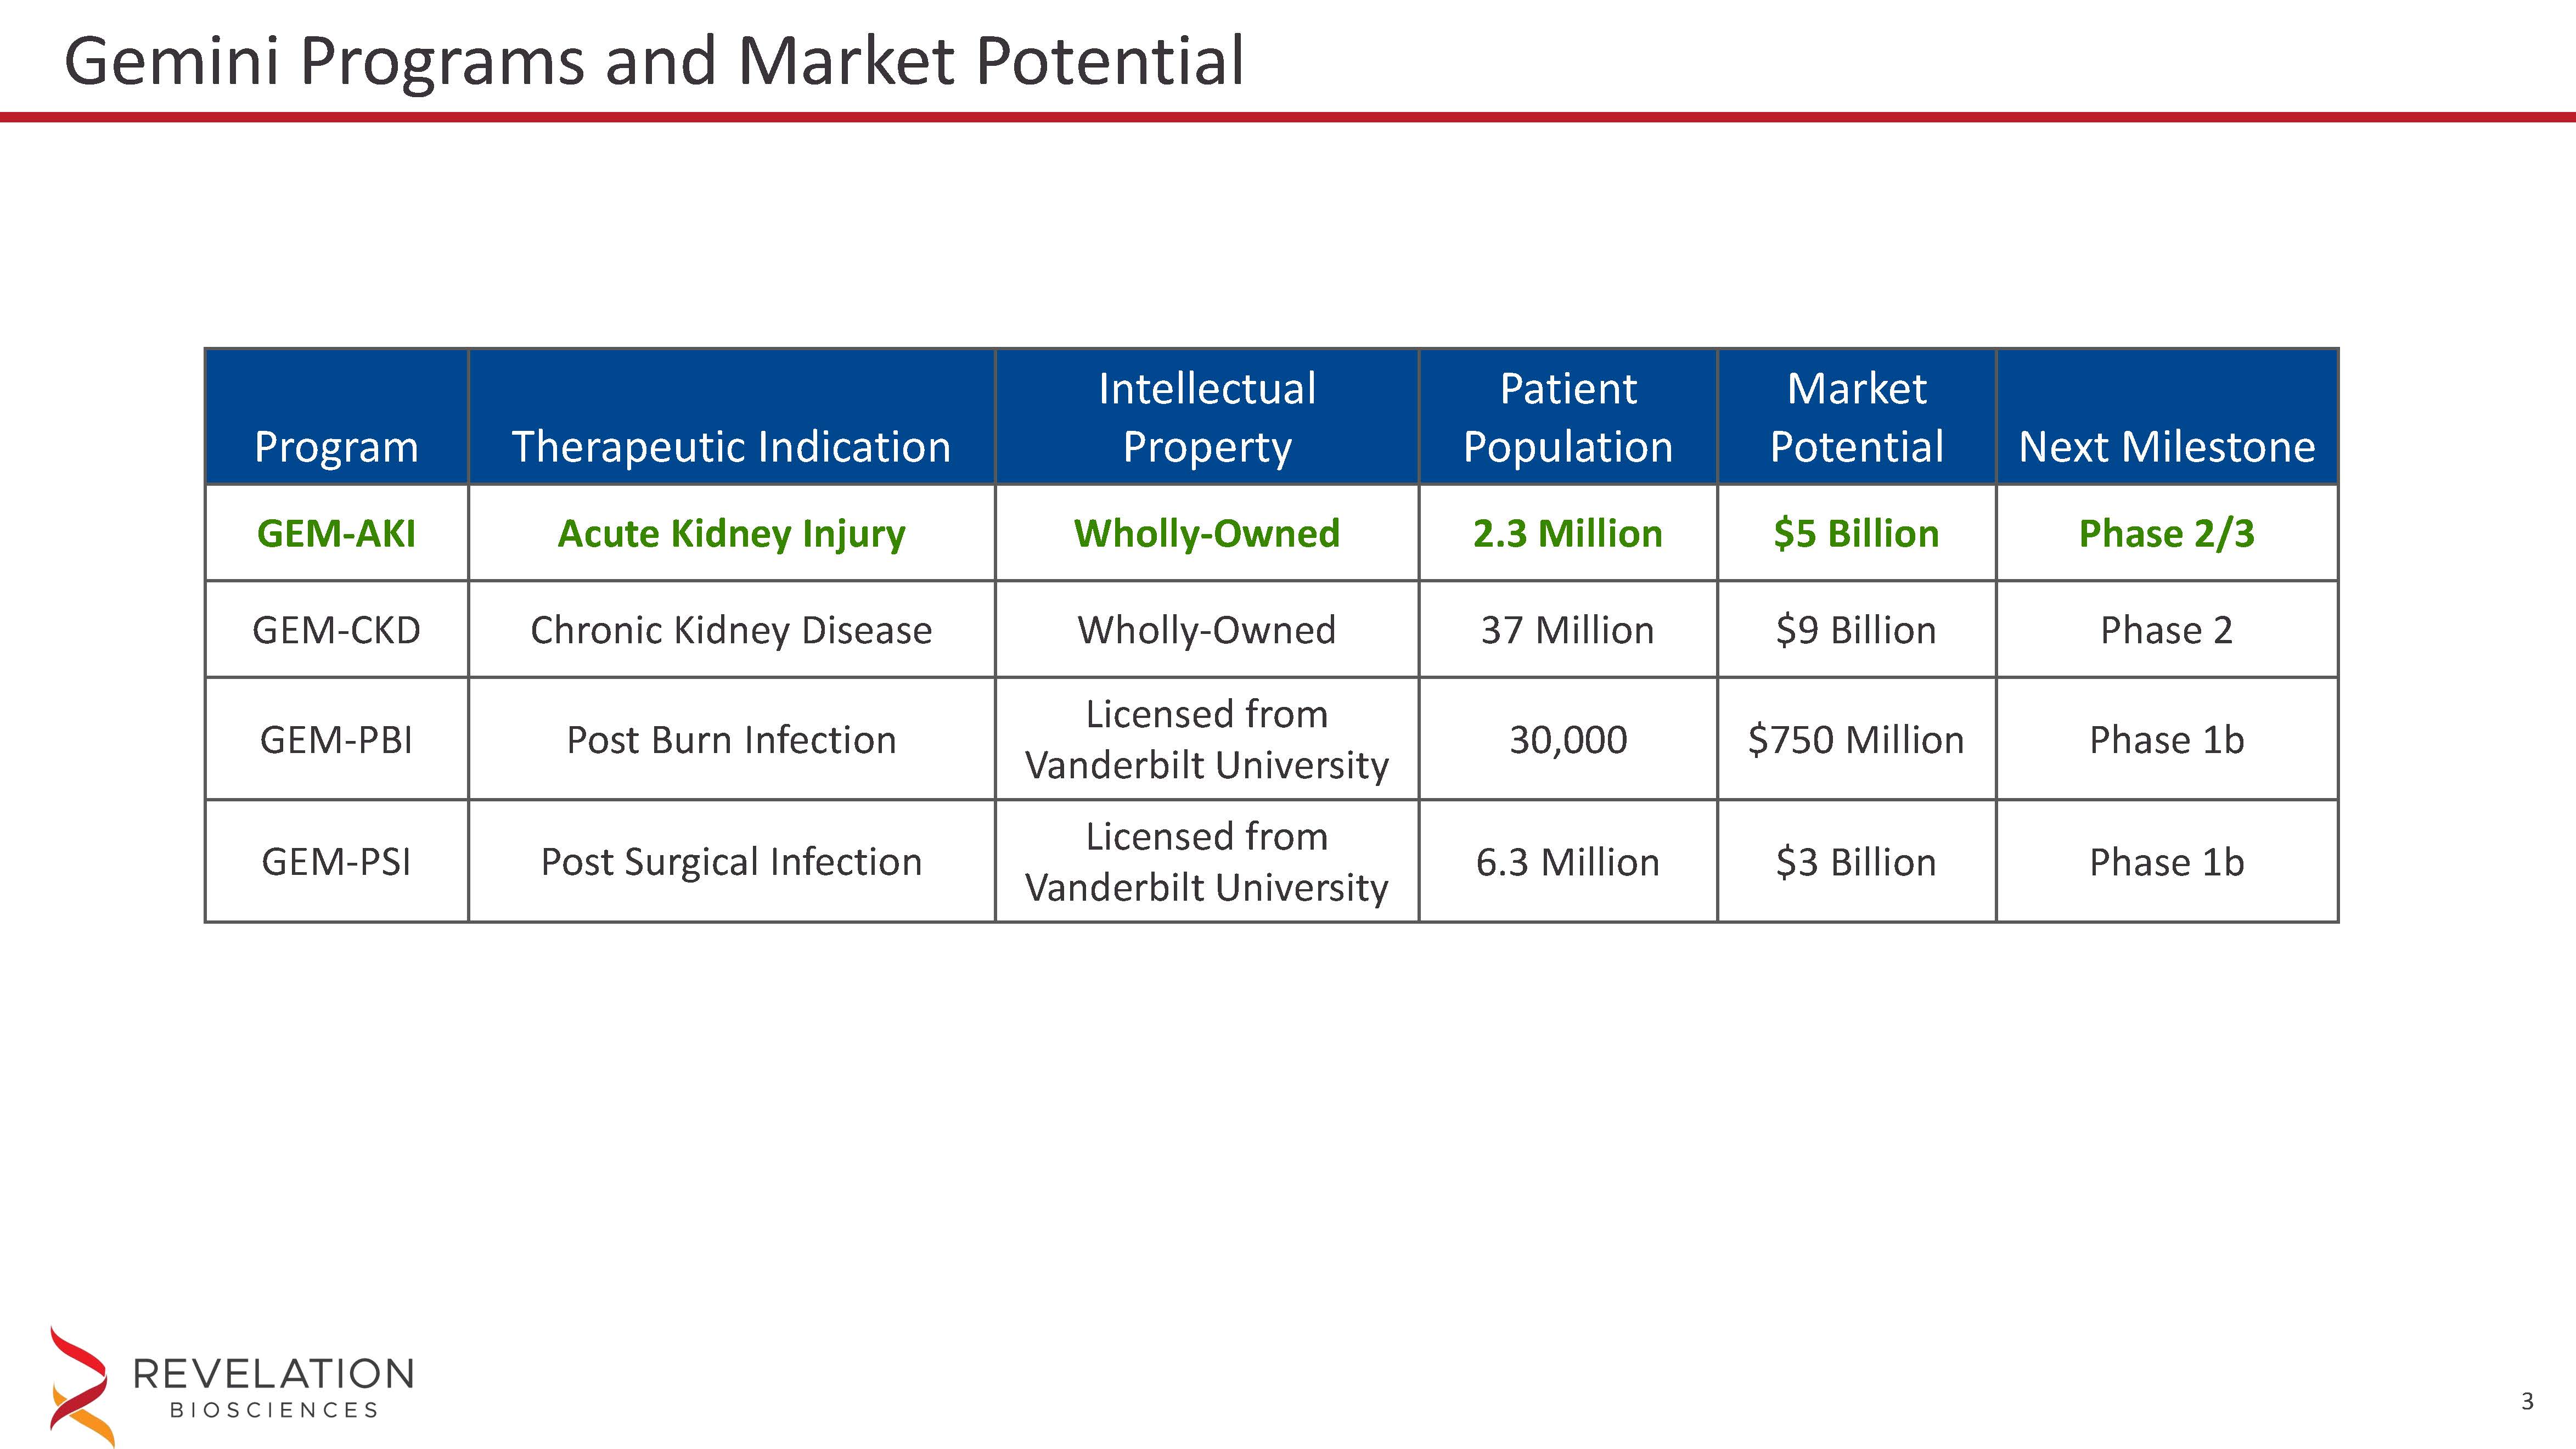
Task: Click the slide page number 3
Action: (x=2527, y=1402)
